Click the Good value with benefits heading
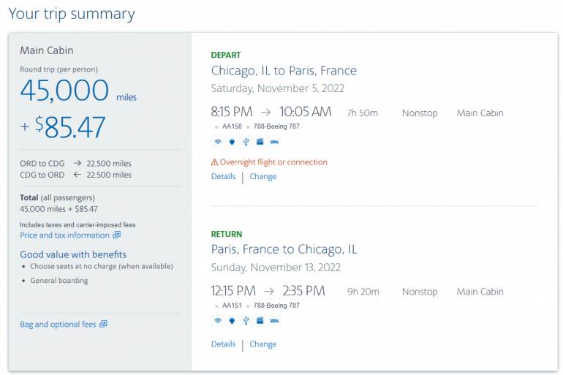563x375 pixels. tap(73, 254)
